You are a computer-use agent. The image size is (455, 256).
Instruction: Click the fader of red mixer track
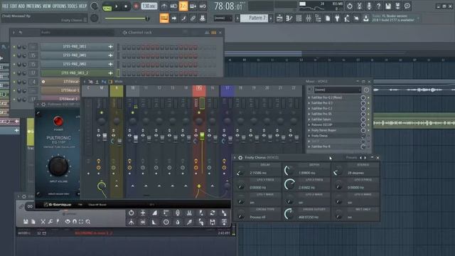[202, 136]
